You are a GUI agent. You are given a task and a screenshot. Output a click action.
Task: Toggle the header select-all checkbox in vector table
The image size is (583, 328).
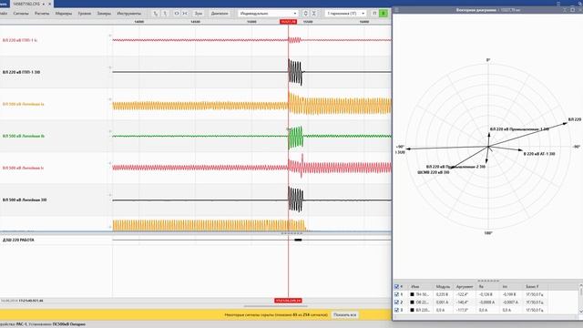(x=396, y=287)
